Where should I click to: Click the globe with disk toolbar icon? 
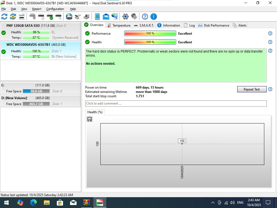pos(69,17)
